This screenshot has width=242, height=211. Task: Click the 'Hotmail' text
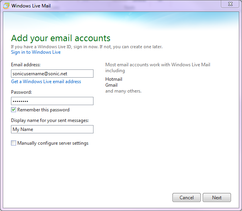tap(114, 79)
